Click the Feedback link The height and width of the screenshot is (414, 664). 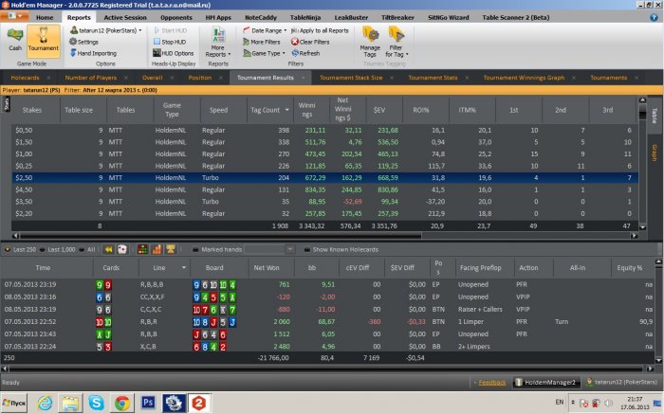(492, 383)
